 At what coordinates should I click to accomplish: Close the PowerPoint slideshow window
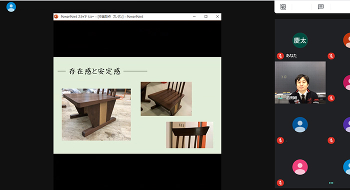pyautogui.click(x=217, y=16)
